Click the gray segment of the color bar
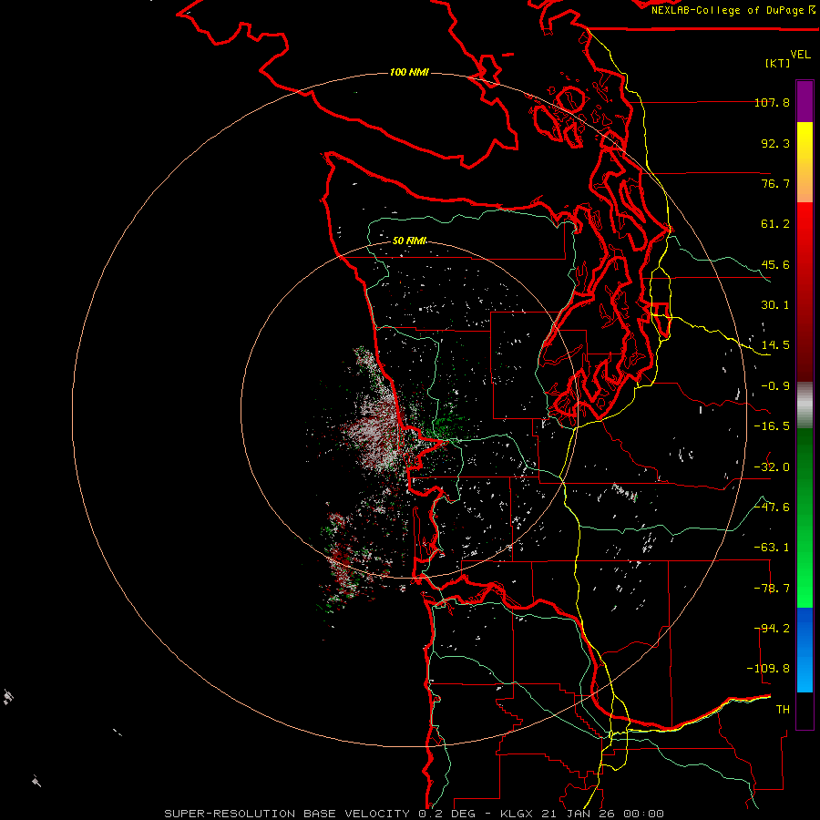Viewport: 820px width, 820px height. coord(805,405)
